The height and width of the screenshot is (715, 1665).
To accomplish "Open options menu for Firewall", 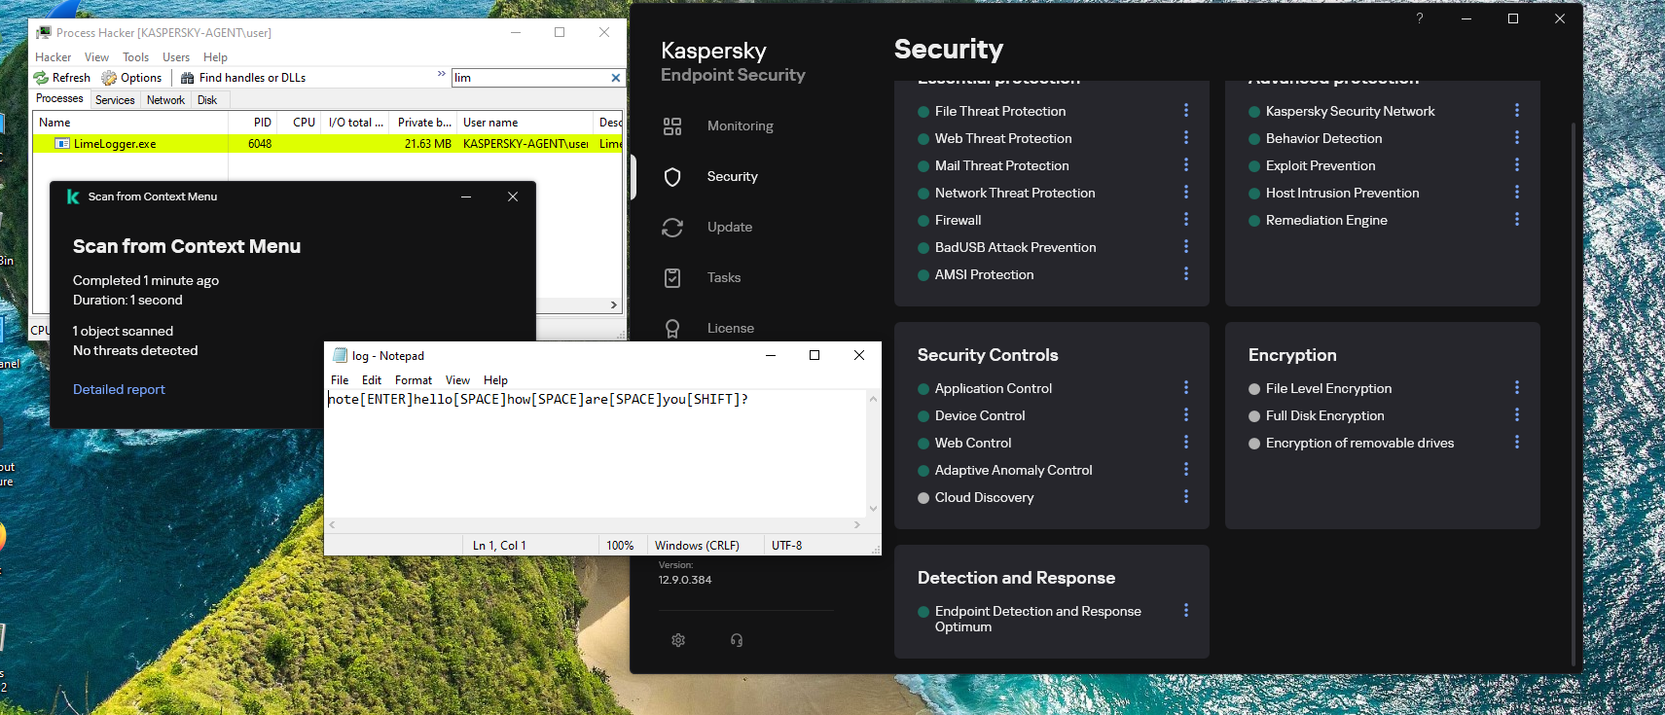I will pos(1186,220).
